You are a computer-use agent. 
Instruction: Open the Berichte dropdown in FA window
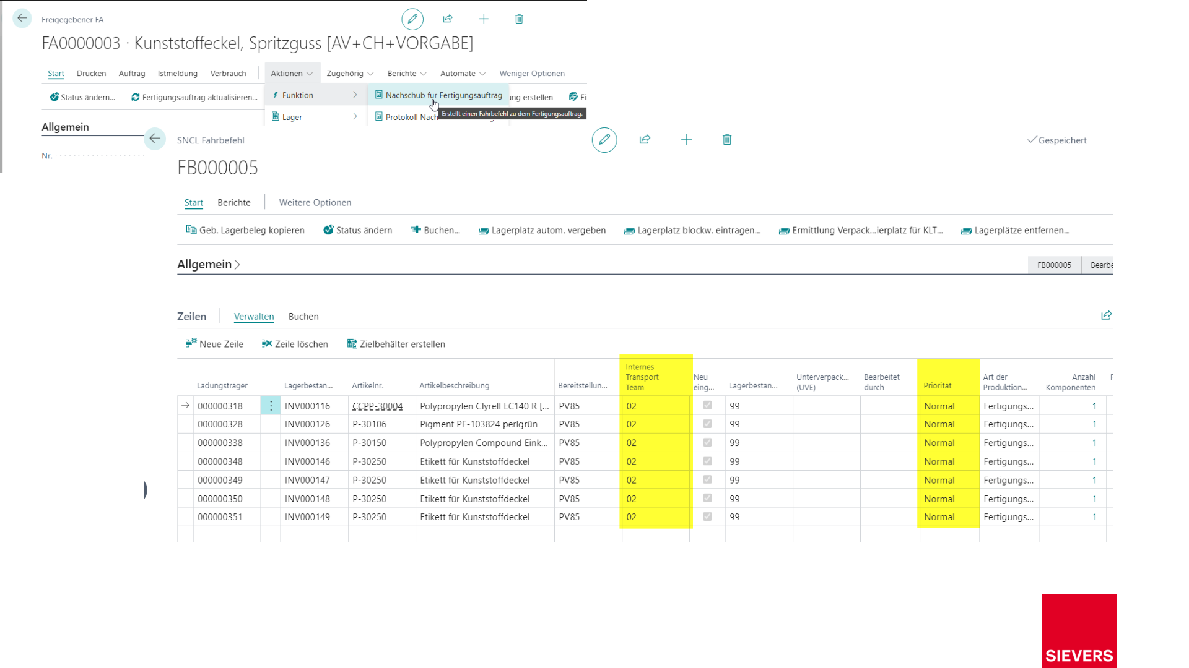coord(407,73)
